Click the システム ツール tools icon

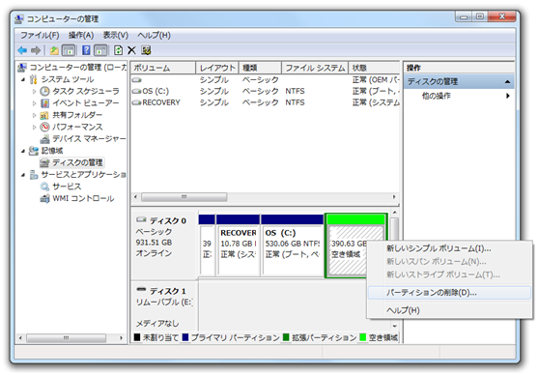[x=34, y=79]
